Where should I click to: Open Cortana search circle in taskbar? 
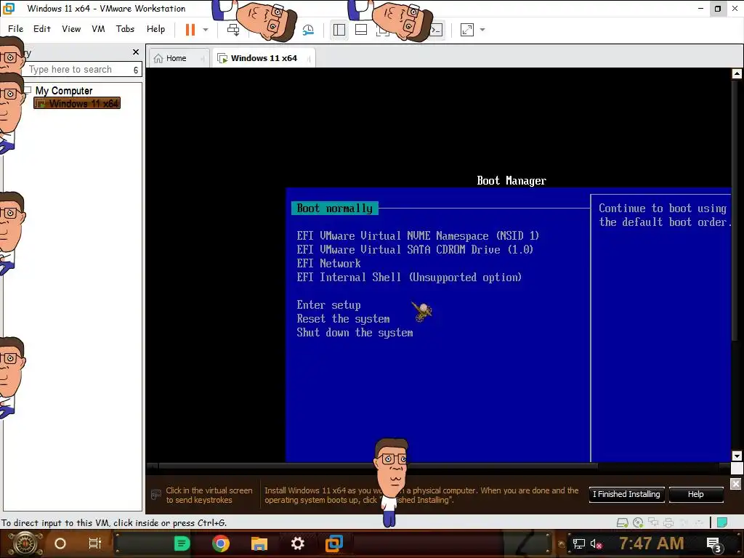(60, 543)
